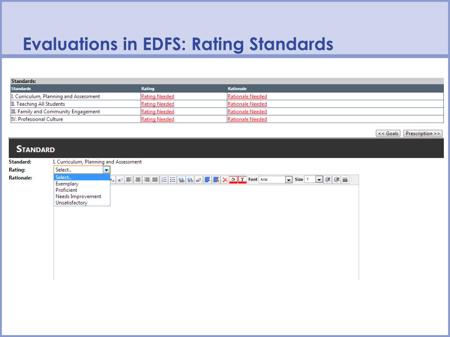The image size is (450, 337).
Task: Click the II. Teaching All Students row text
Action: click(38, 104)
